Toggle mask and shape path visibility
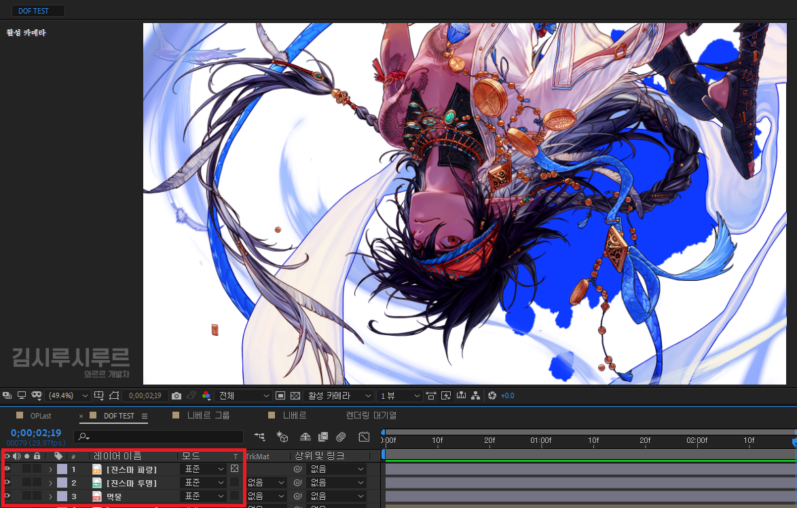The image size is (797, 508). click(x=114, y=395)
